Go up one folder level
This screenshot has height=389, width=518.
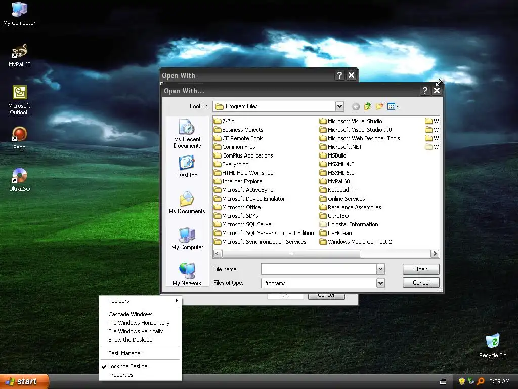(367, 106)
